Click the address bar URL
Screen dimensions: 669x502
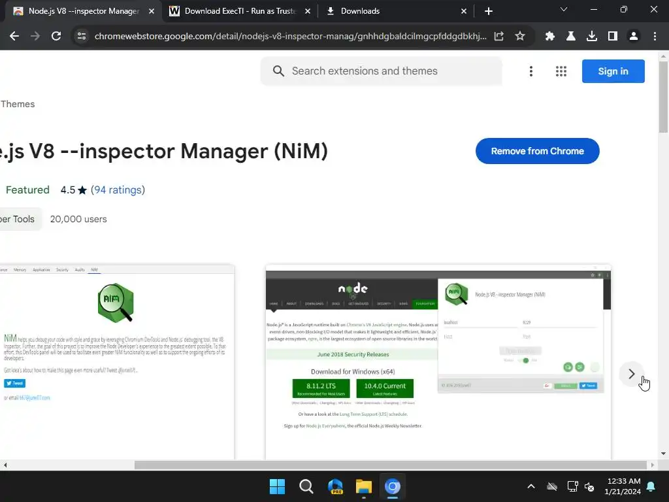(290, 37)
